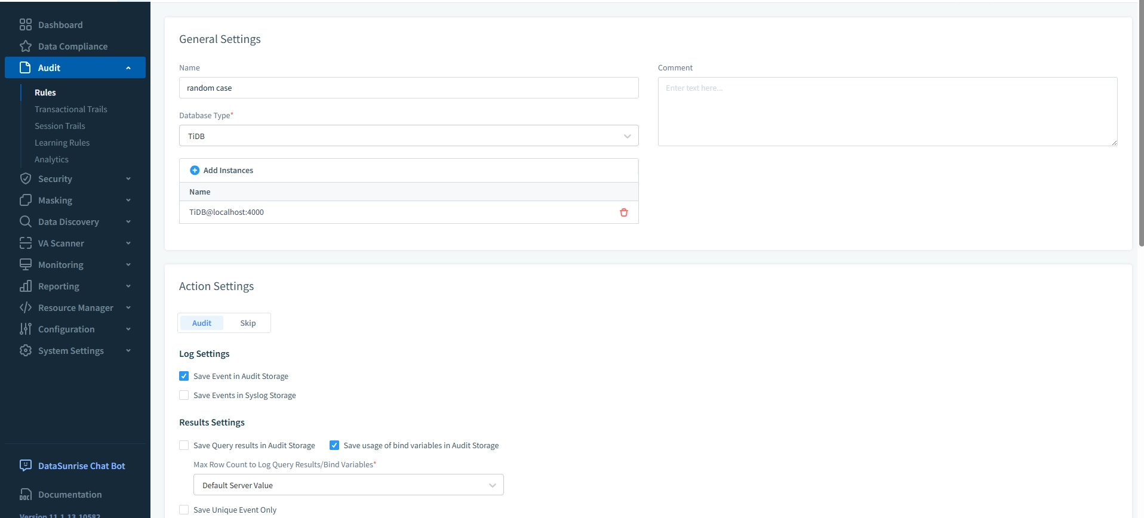The width and height of the screenshot is (1144, 518).
Task: Enable Save Events in Syslog Storage
Action: pos(184,395)
